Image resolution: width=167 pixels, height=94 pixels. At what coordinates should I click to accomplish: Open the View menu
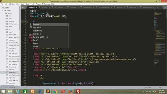(22, 4)
